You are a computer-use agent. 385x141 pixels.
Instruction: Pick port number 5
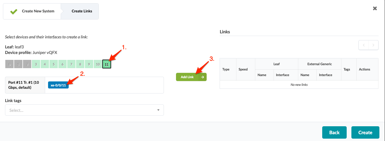point(54,64)
